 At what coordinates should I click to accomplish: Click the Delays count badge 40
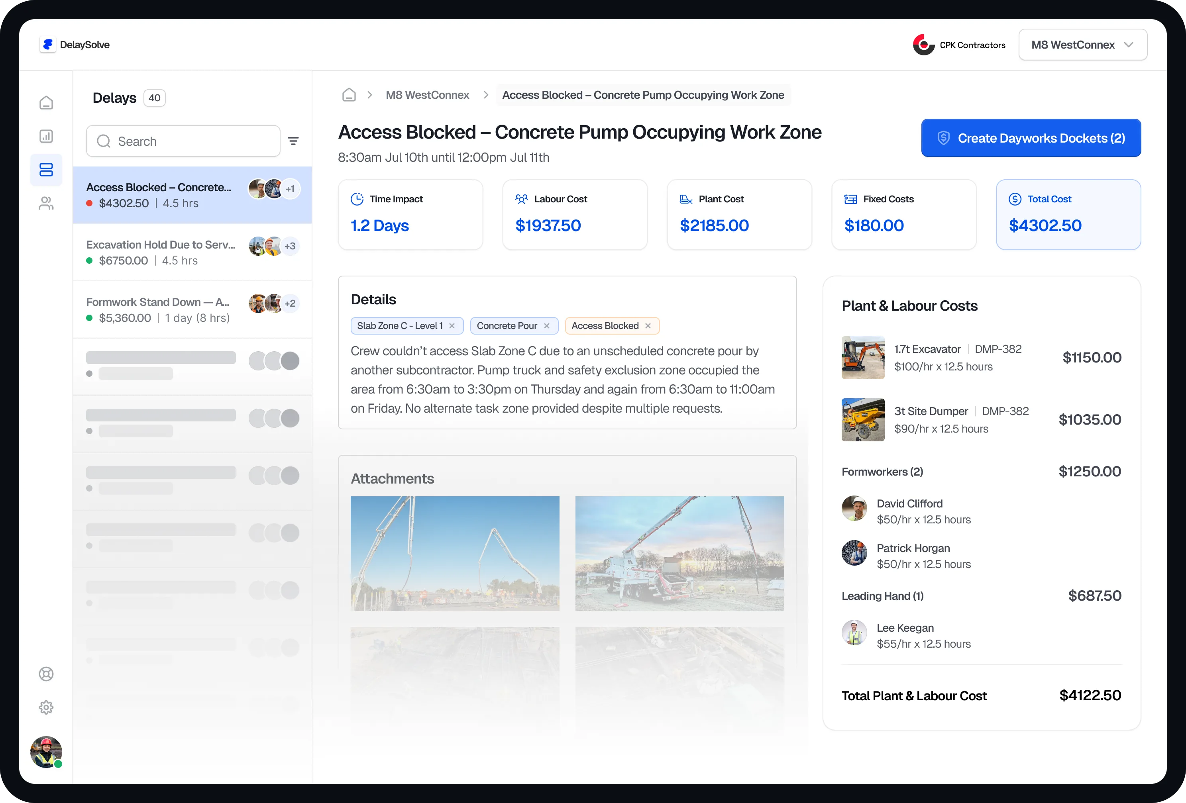tap(155, 98)
